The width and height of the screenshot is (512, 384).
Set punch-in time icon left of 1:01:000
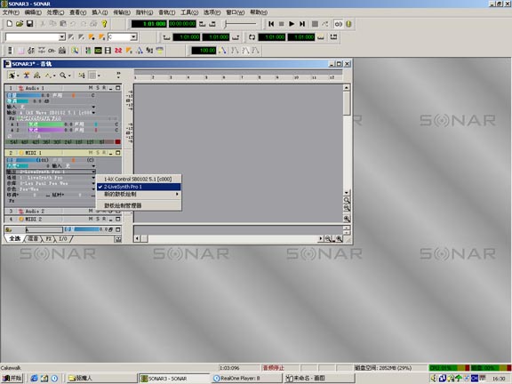pos(166,37)
